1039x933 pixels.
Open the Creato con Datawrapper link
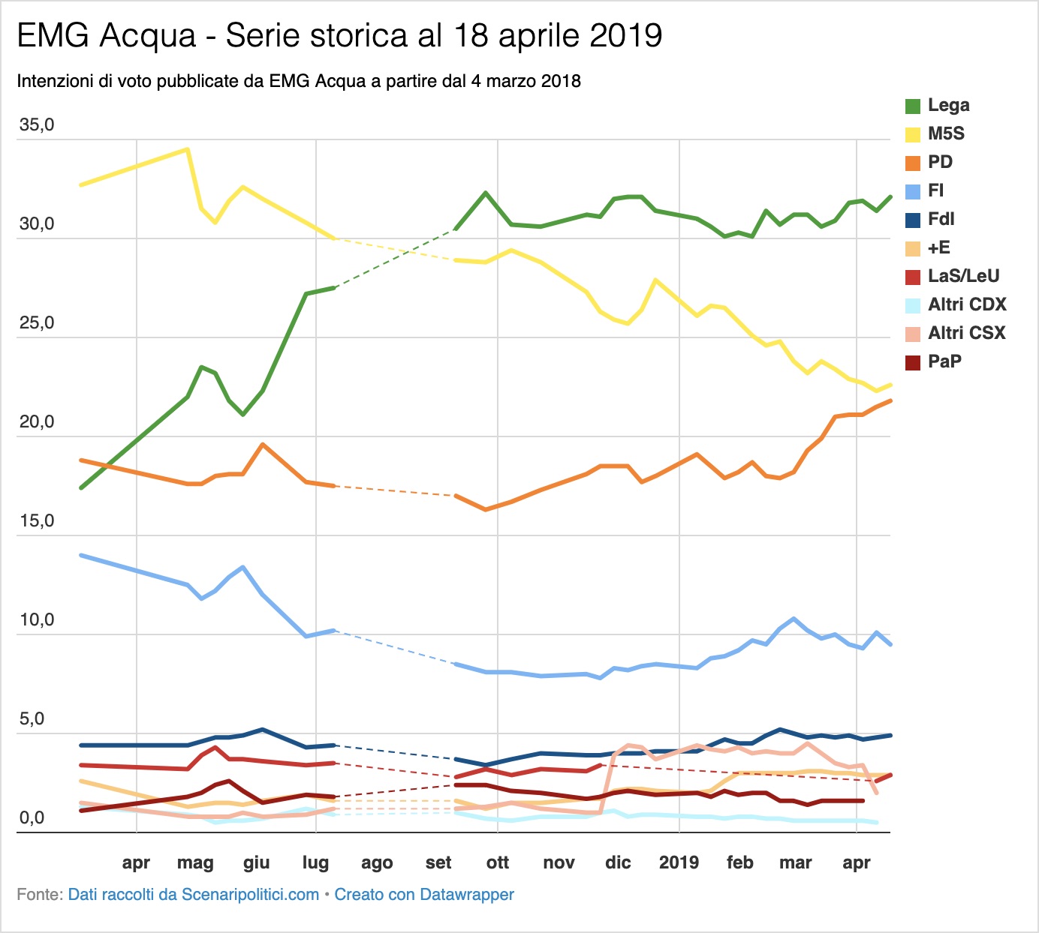[x=424, y=895]
